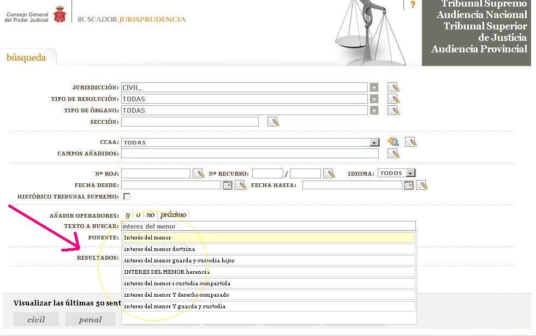Viewport: 536px width, 336px height.
Task: Click the Texto a Buscar input field
Action: pos(268,226)
